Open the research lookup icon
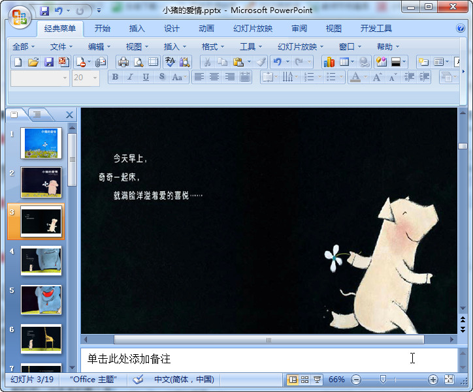Image resolution: width=473 pixels, height=392 pixels. [185, 62]
